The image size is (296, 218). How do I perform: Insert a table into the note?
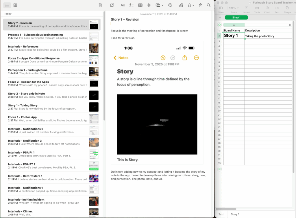coord(140,5)
